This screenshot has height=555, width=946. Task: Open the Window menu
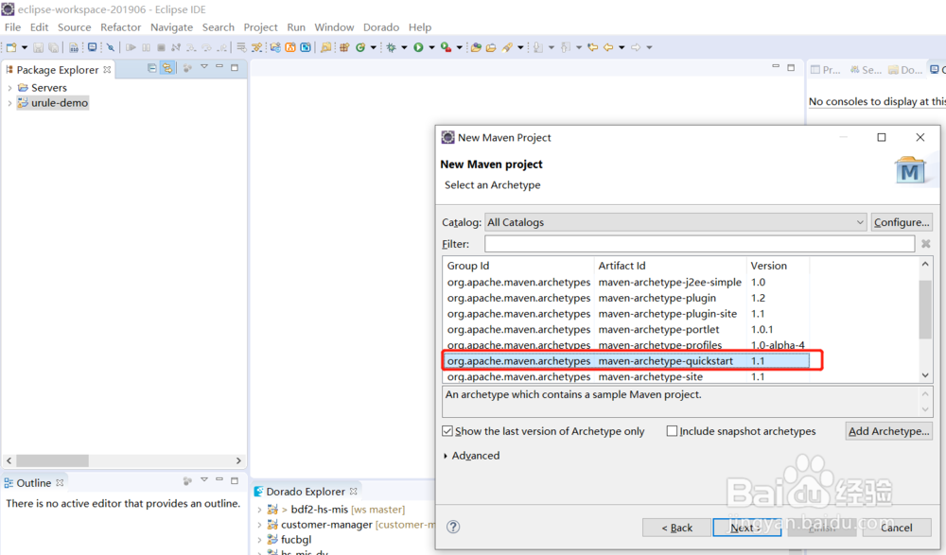[334, 27]
